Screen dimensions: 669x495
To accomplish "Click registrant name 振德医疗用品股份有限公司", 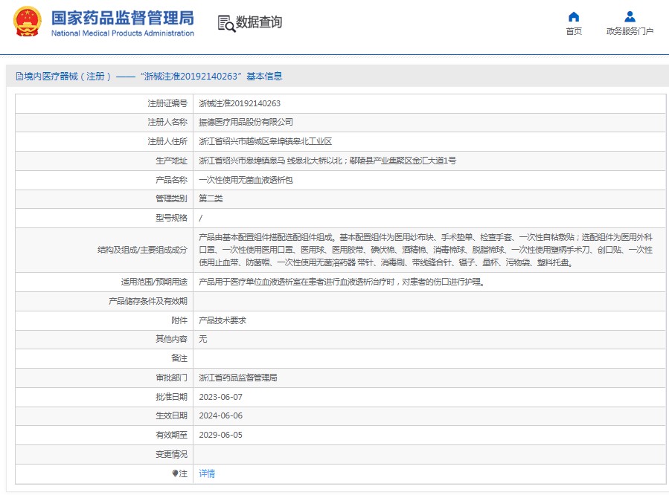I will coord(246,122).
